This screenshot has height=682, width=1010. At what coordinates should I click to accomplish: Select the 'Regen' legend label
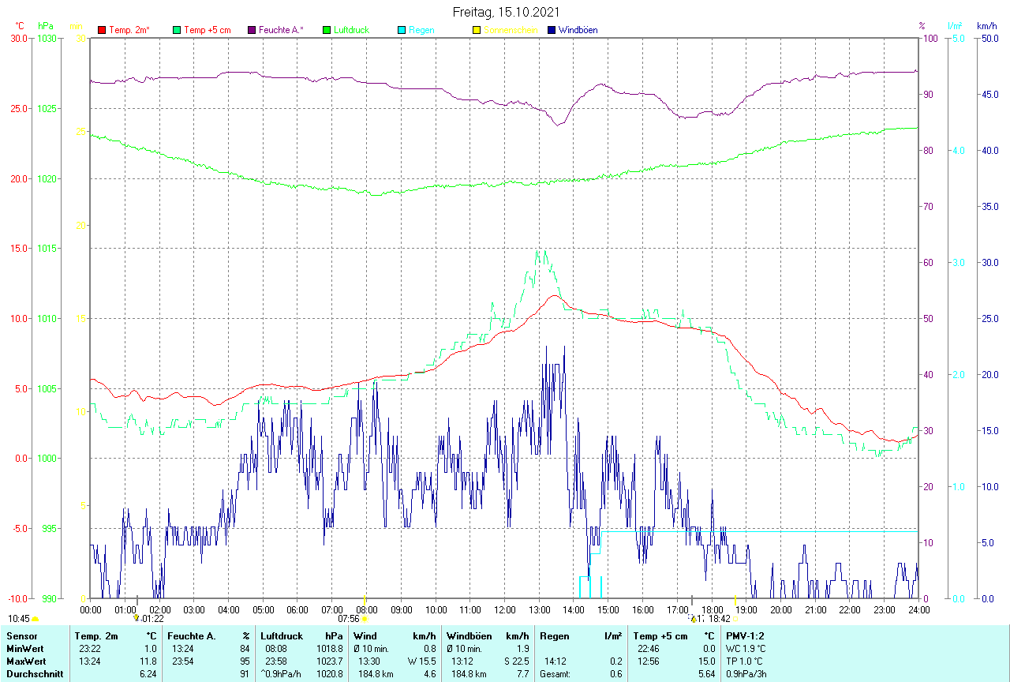click(421, 30)
